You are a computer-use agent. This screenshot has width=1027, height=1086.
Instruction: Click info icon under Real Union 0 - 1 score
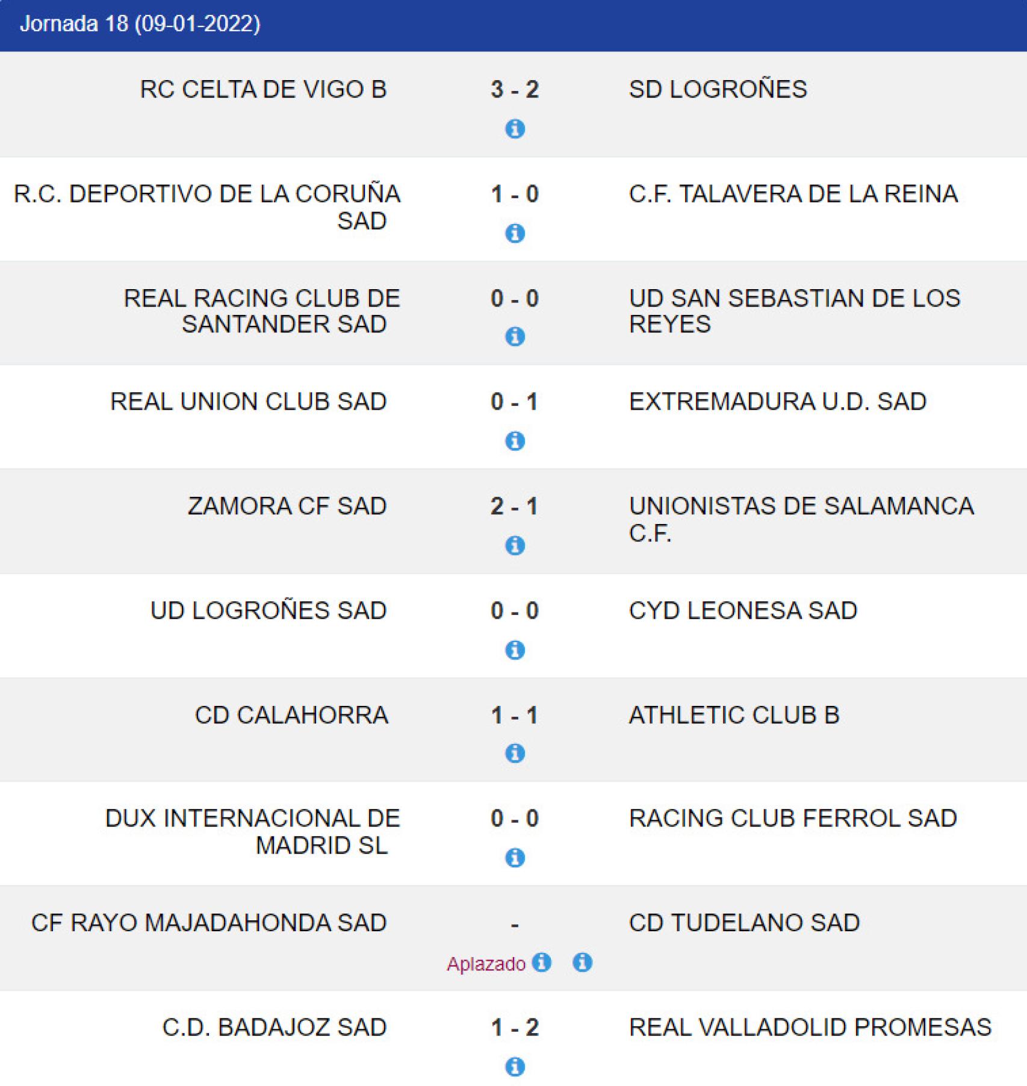(515, 441)
